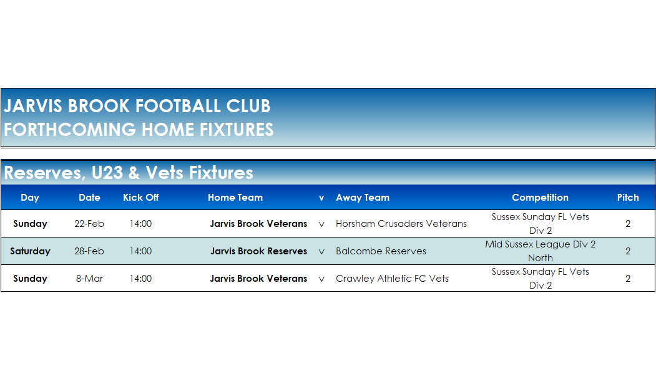Select the Competition column header
This screenshot has width=656, height=379.
point(540,198)
